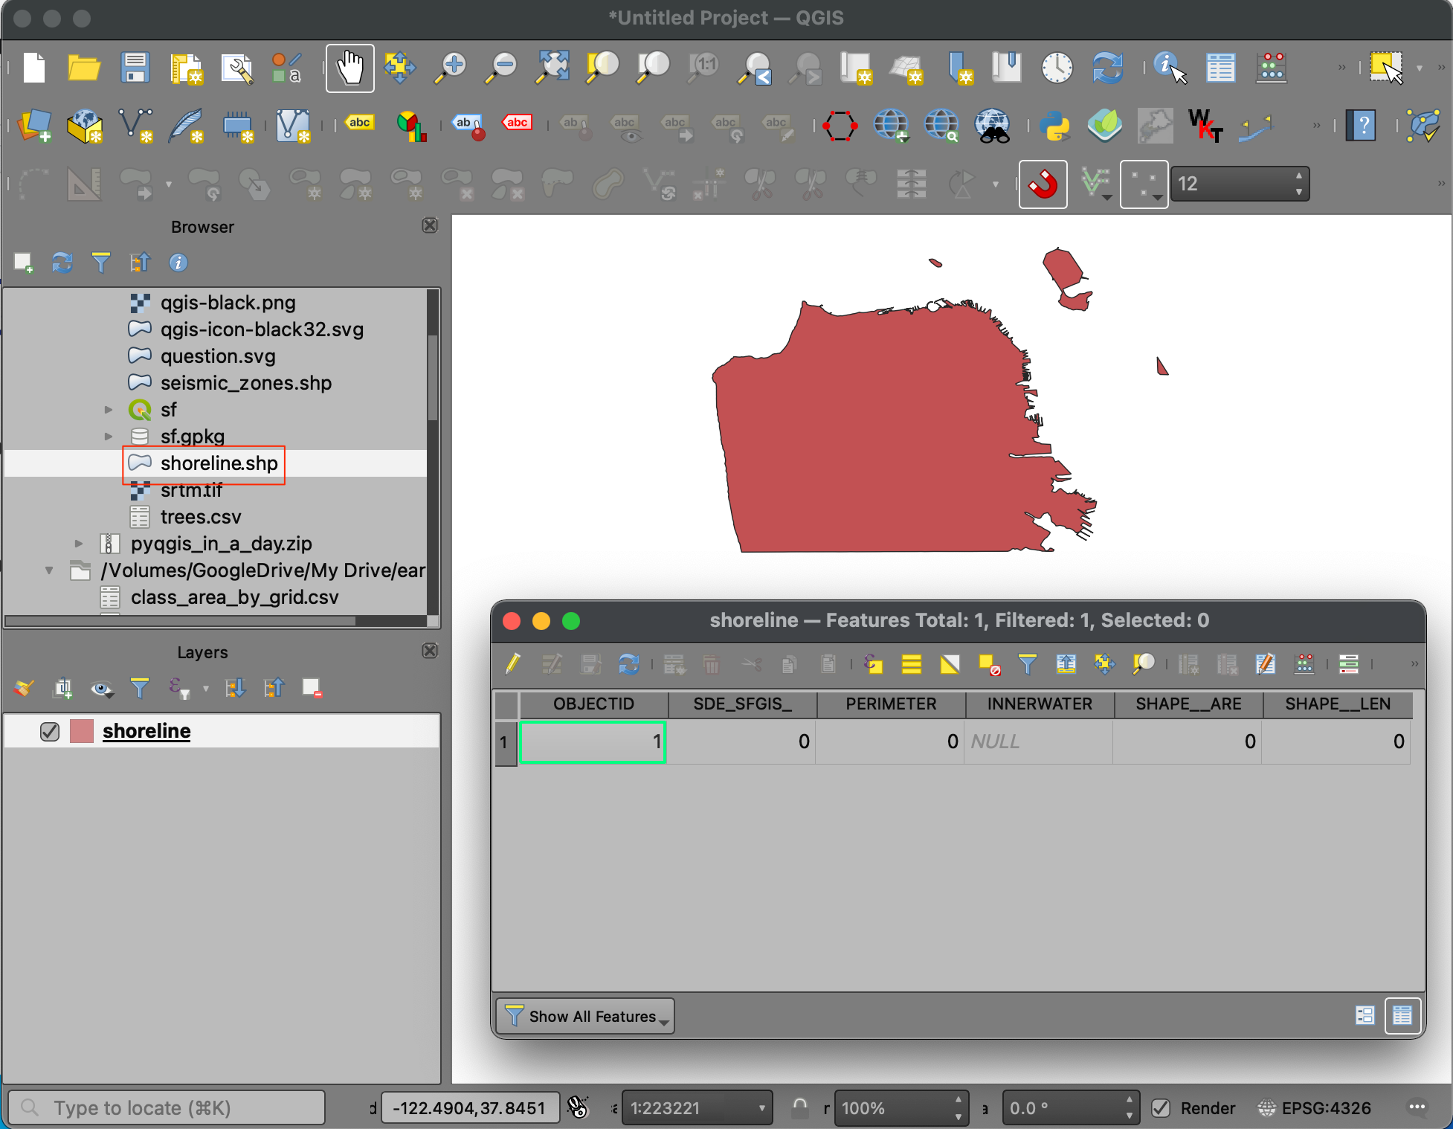Save the project with the floppy icon
The image size is (1453, 1129).
[x=135, y=68]
